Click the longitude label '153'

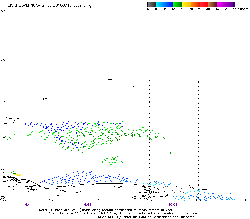(x=52, y=200)
